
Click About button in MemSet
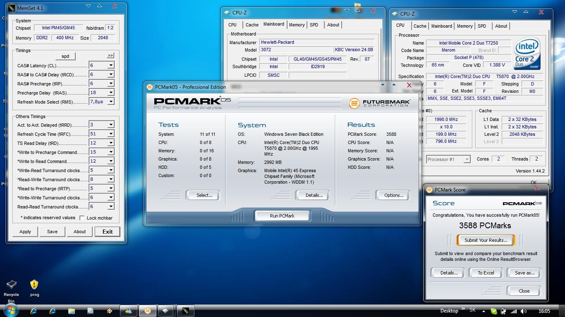click(80, 232)
